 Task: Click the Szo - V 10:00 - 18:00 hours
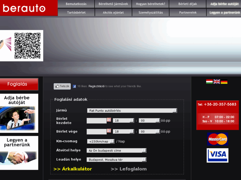(x=218, y=121)
